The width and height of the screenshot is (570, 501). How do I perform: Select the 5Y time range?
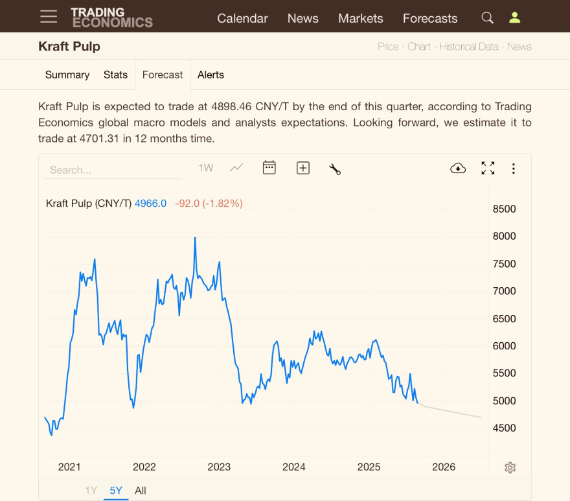pyautogui.click(x=116, y=491)
